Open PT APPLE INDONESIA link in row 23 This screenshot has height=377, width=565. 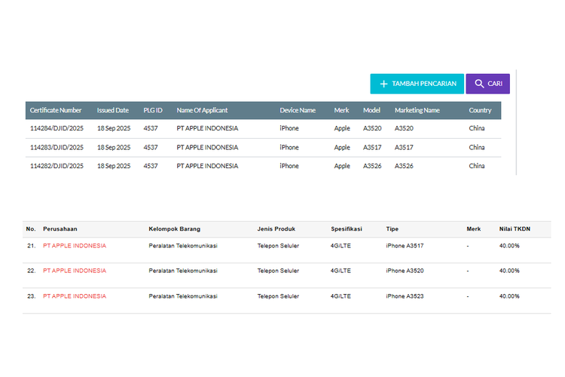pyautogui.click(x=75, y=296)
